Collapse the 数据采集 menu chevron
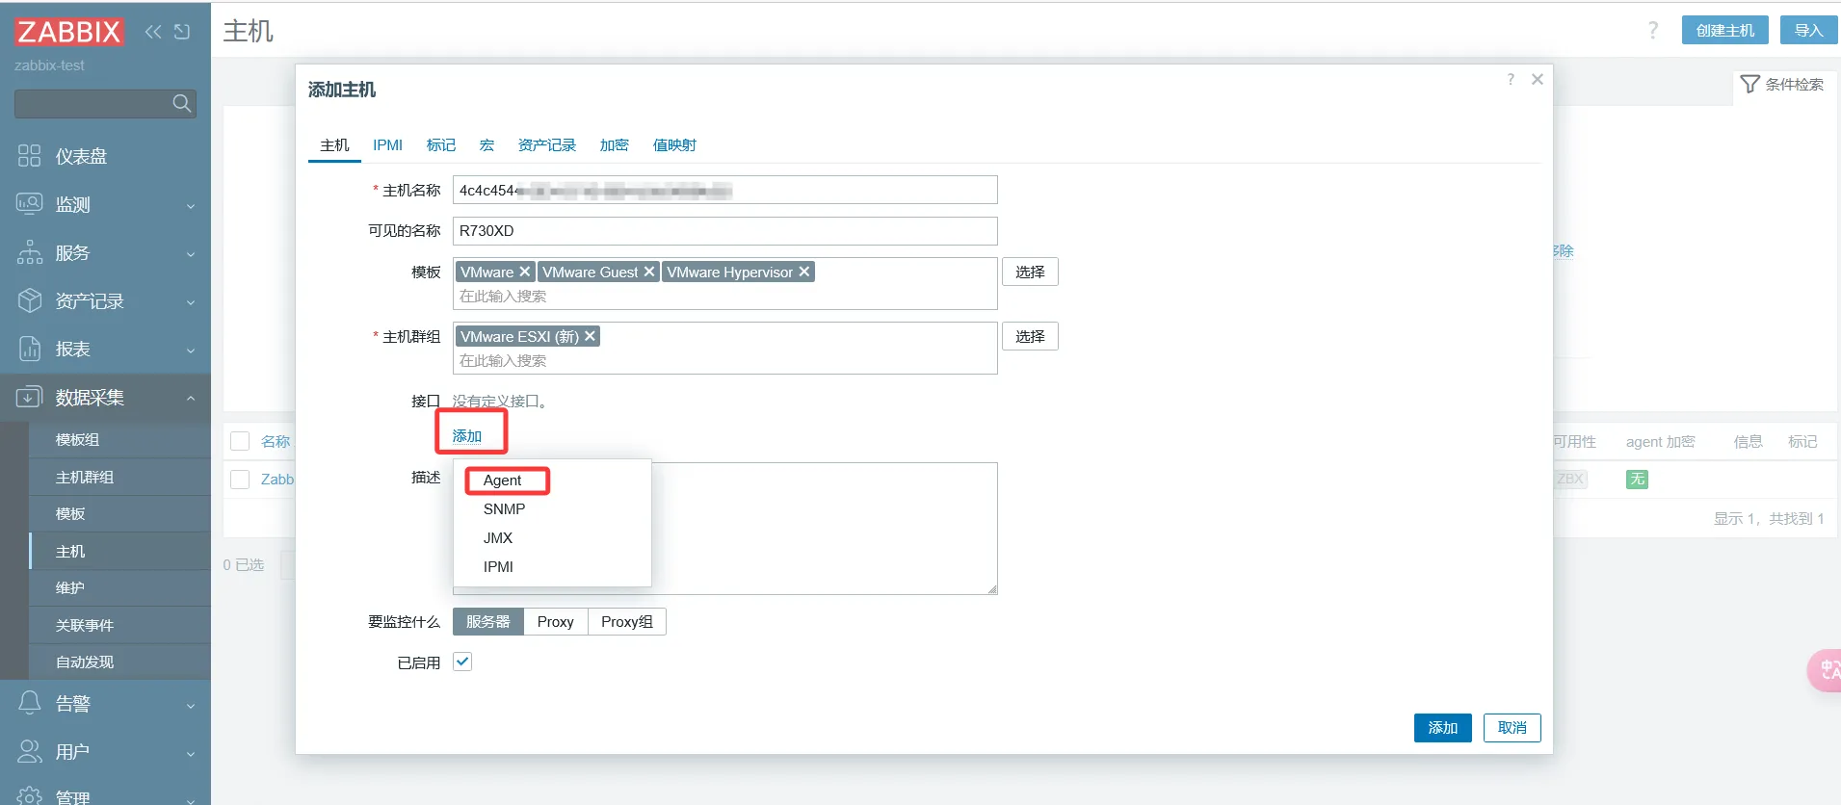The width and height of the screenshot is (1841, 805). pos(191,398)
